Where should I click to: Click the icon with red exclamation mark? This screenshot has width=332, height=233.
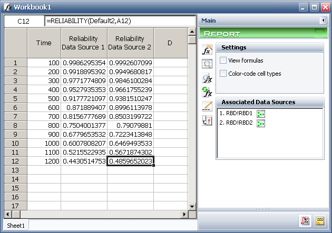tap(207, 120)
